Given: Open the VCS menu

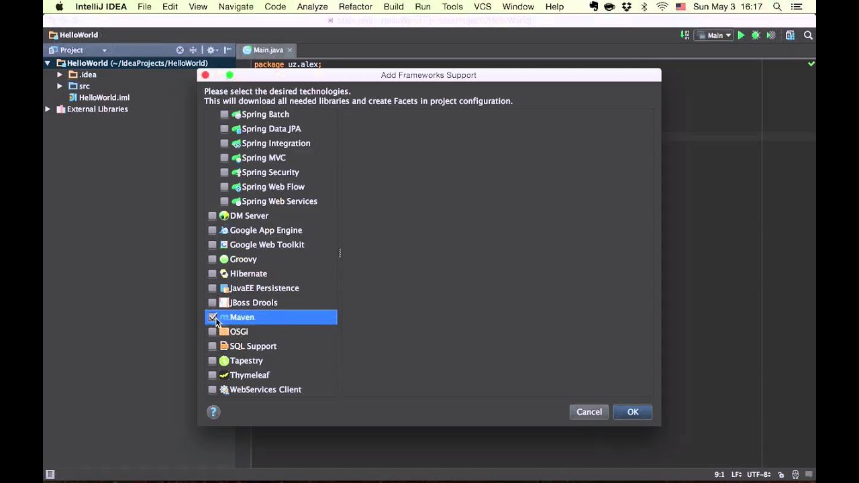Looking at the screenshot, I should 483,7.
